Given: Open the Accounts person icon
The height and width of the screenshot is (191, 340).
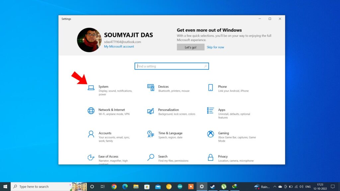Looking at the screenshot, I should coord(91,134).
